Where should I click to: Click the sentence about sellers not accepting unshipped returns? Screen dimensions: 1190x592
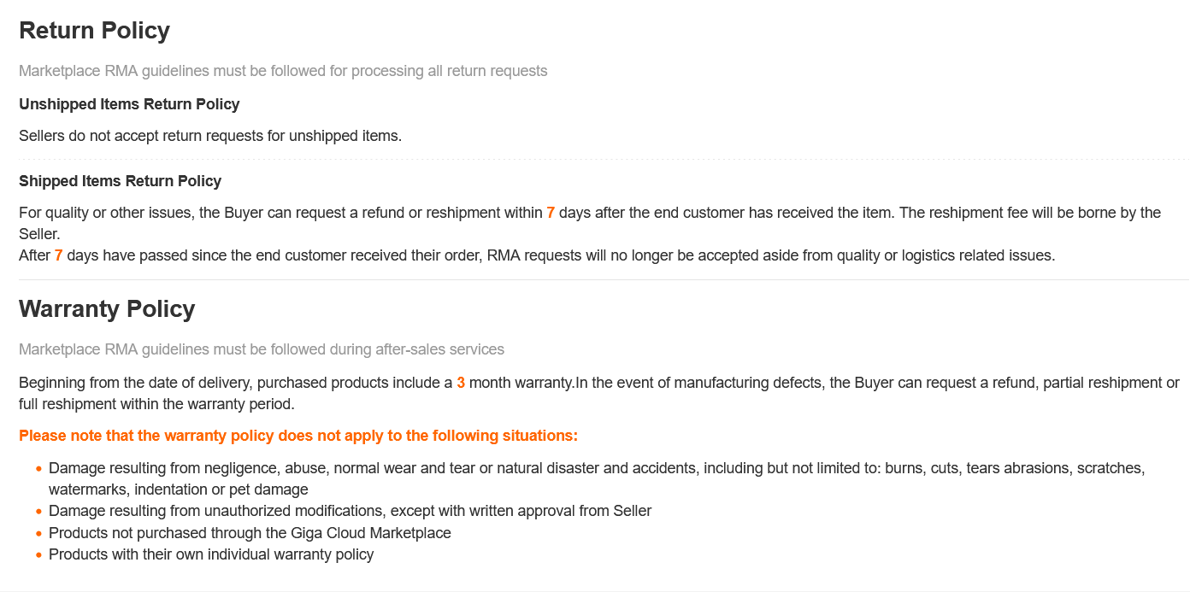coord(210,136)
